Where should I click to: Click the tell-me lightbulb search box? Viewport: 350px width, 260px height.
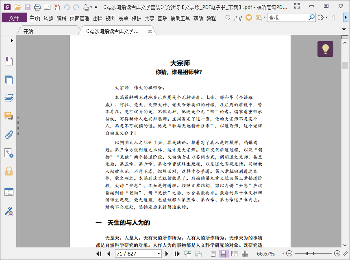pyautogui.click(x=233, y=18)
